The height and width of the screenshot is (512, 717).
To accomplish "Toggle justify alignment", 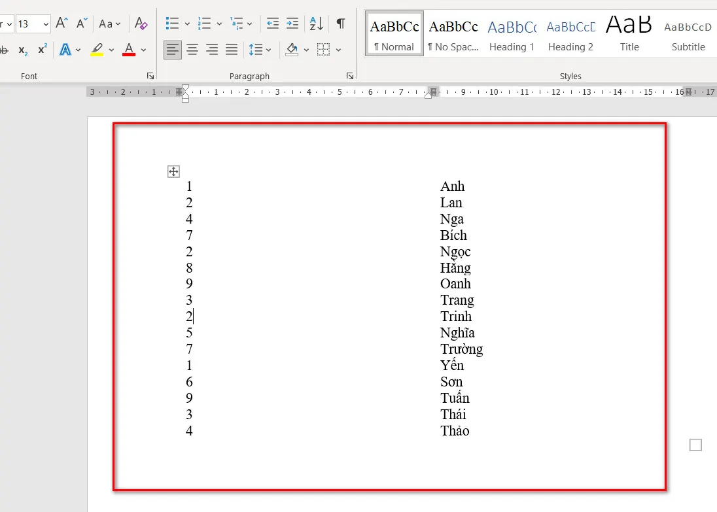I will click(x=232, y=49).
